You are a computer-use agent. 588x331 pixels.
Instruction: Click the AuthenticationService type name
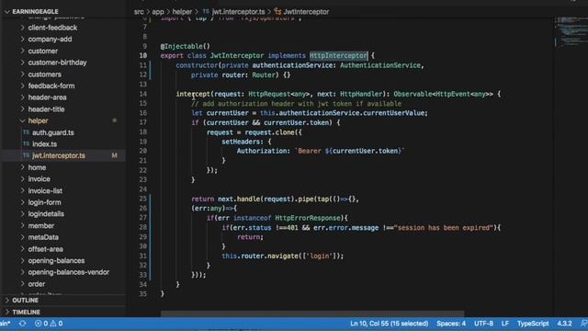[380, 65]
